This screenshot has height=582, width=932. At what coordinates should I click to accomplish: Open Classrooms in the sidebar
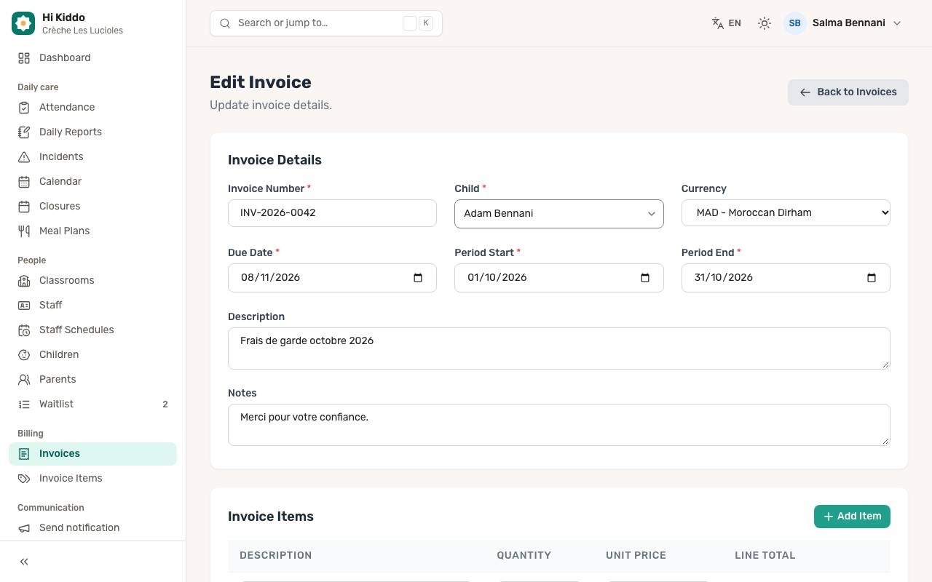tap(92, 280)
